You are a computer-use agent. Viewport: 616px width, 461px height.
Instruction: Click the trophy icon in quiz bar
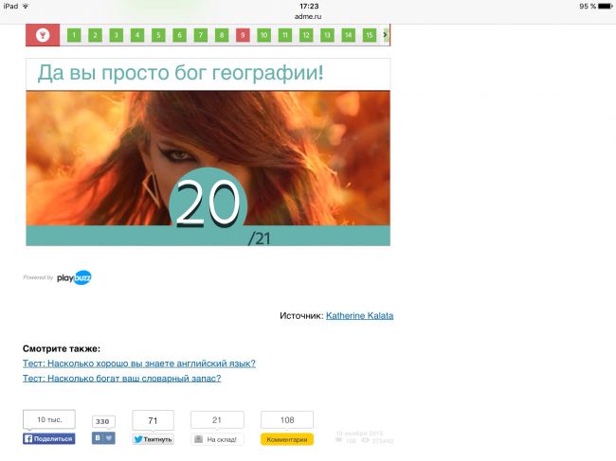(42, 35)
